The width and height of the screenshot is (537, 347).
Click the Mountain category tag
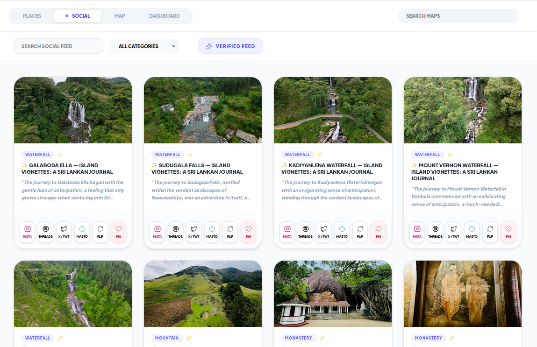pos(167,338)
